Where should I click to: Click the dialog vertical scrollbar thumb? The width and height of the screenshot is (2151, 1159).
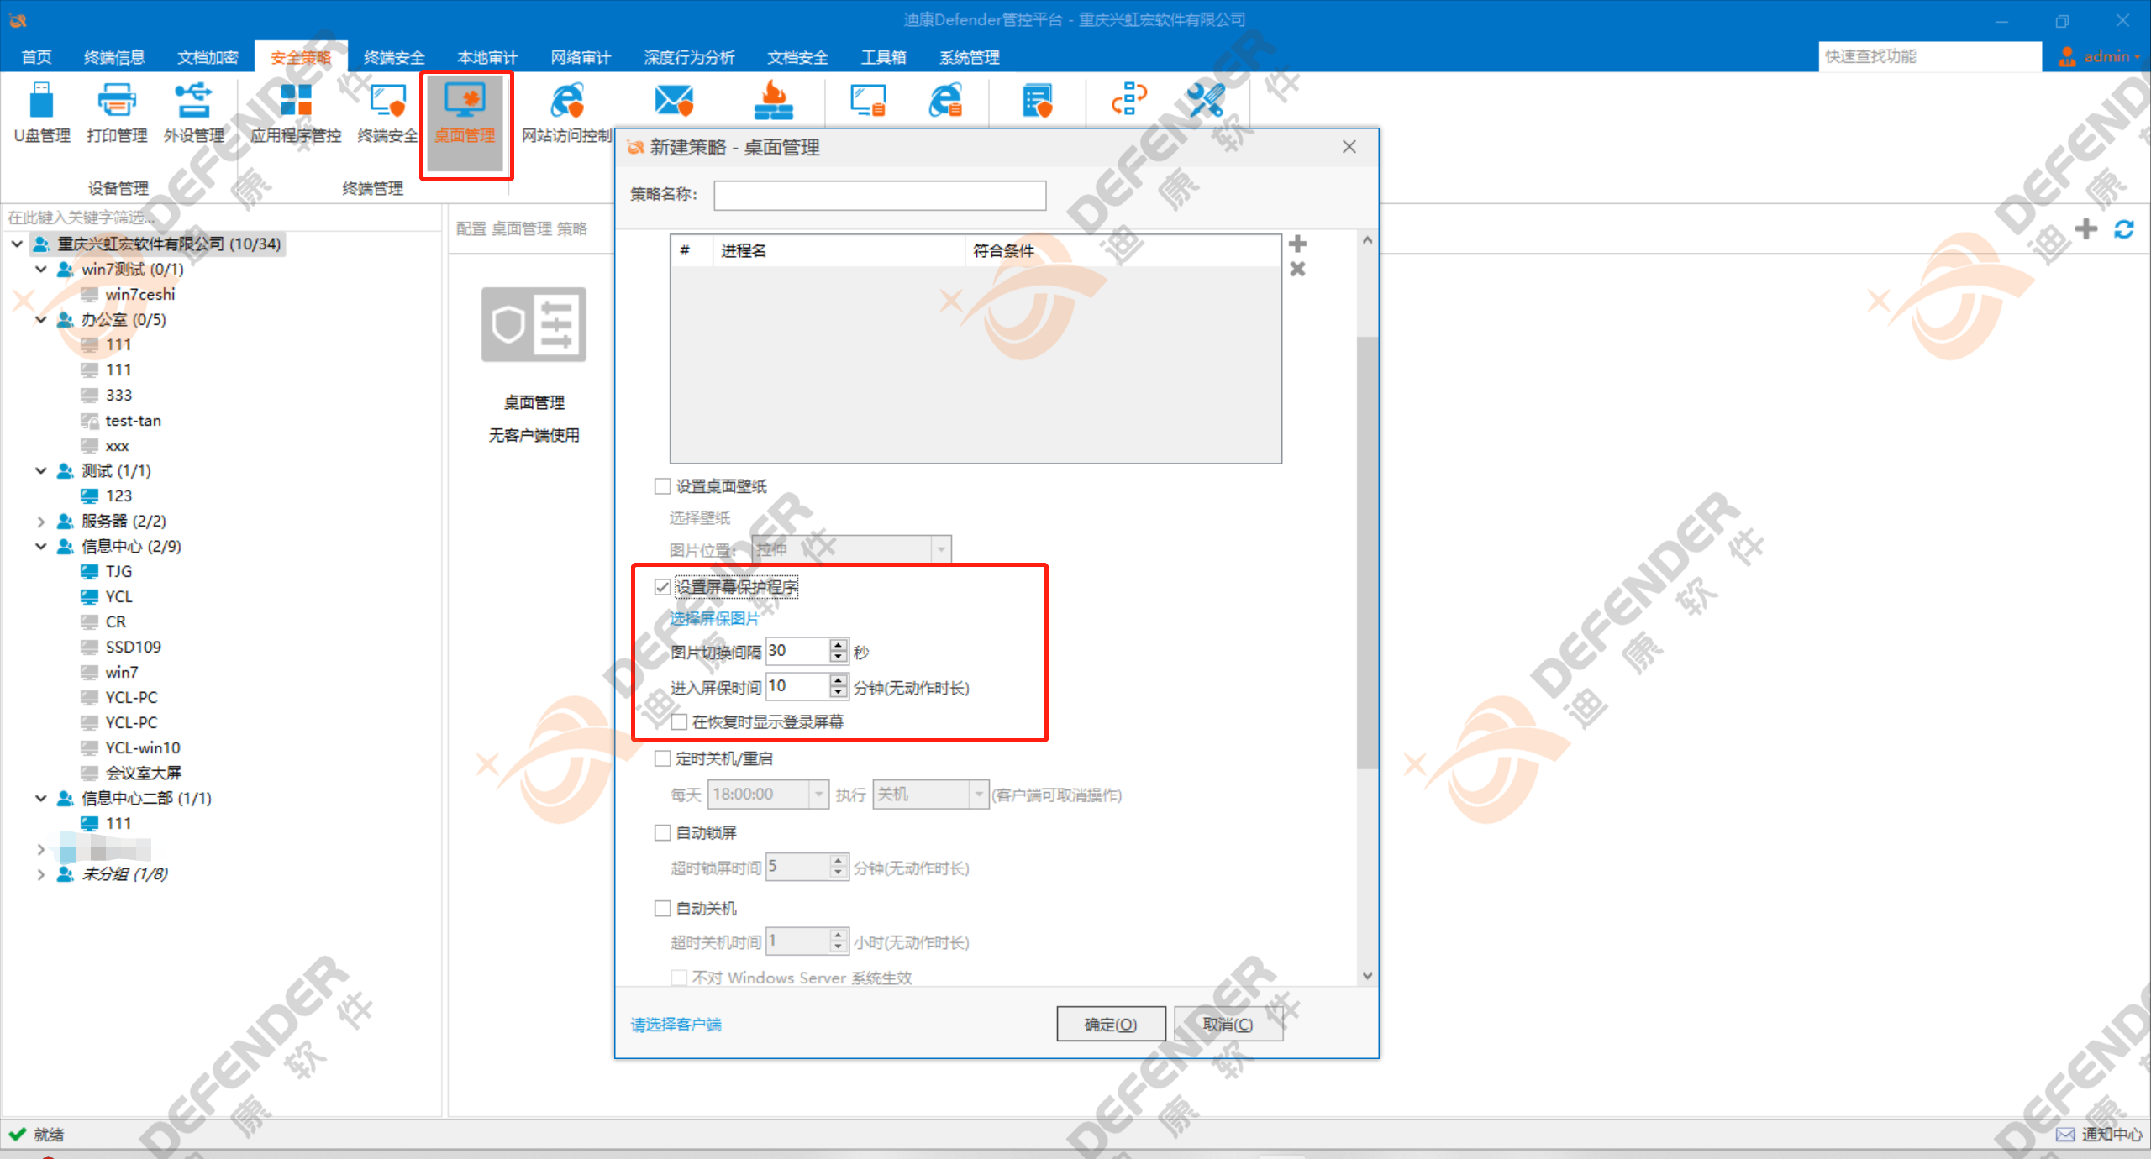(1366, 551)
